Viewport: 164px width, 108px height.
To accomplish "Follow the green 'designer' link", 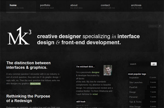I will tap(95, 72).
